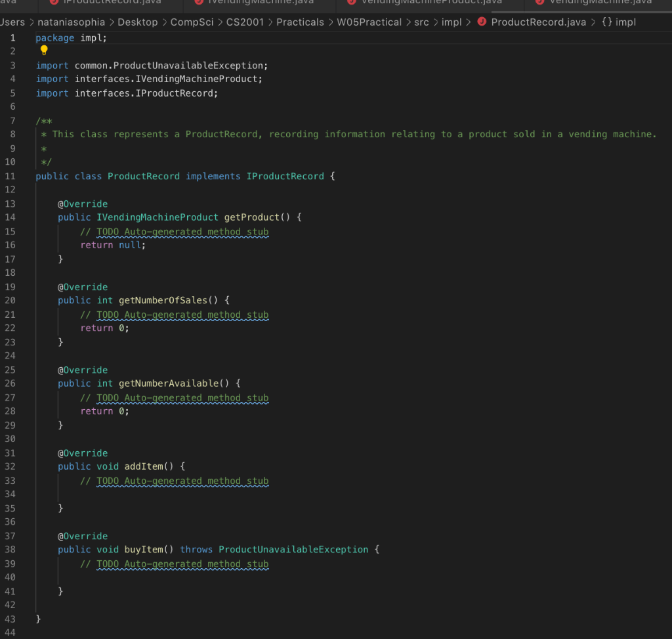
Task: Click 'IProductRecord' after the implements keyword
Action: click(285, 176)
